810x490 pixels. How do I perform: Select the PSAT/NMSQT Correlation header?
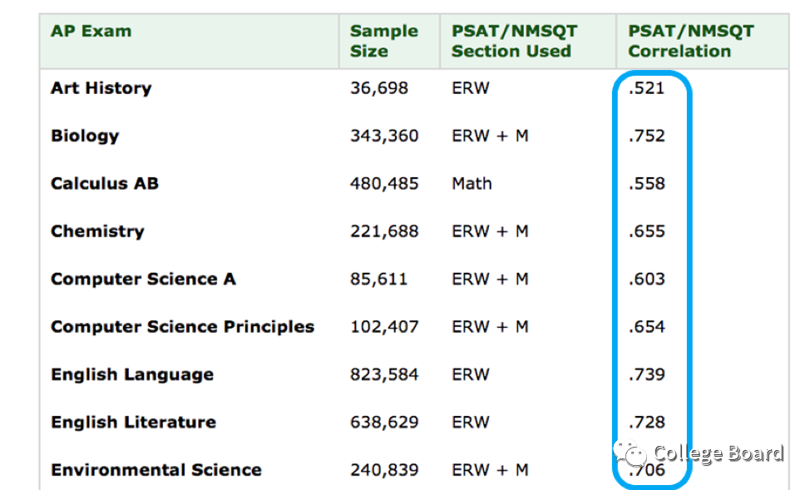tap(690, 41)
